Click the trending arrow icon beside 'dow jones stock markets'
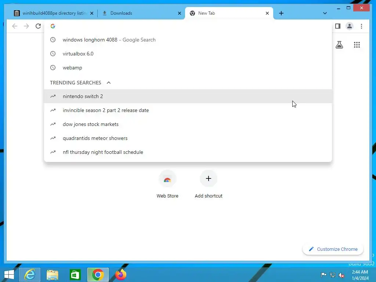The height and width of the screenshot is (282, 376). point(53,124)
